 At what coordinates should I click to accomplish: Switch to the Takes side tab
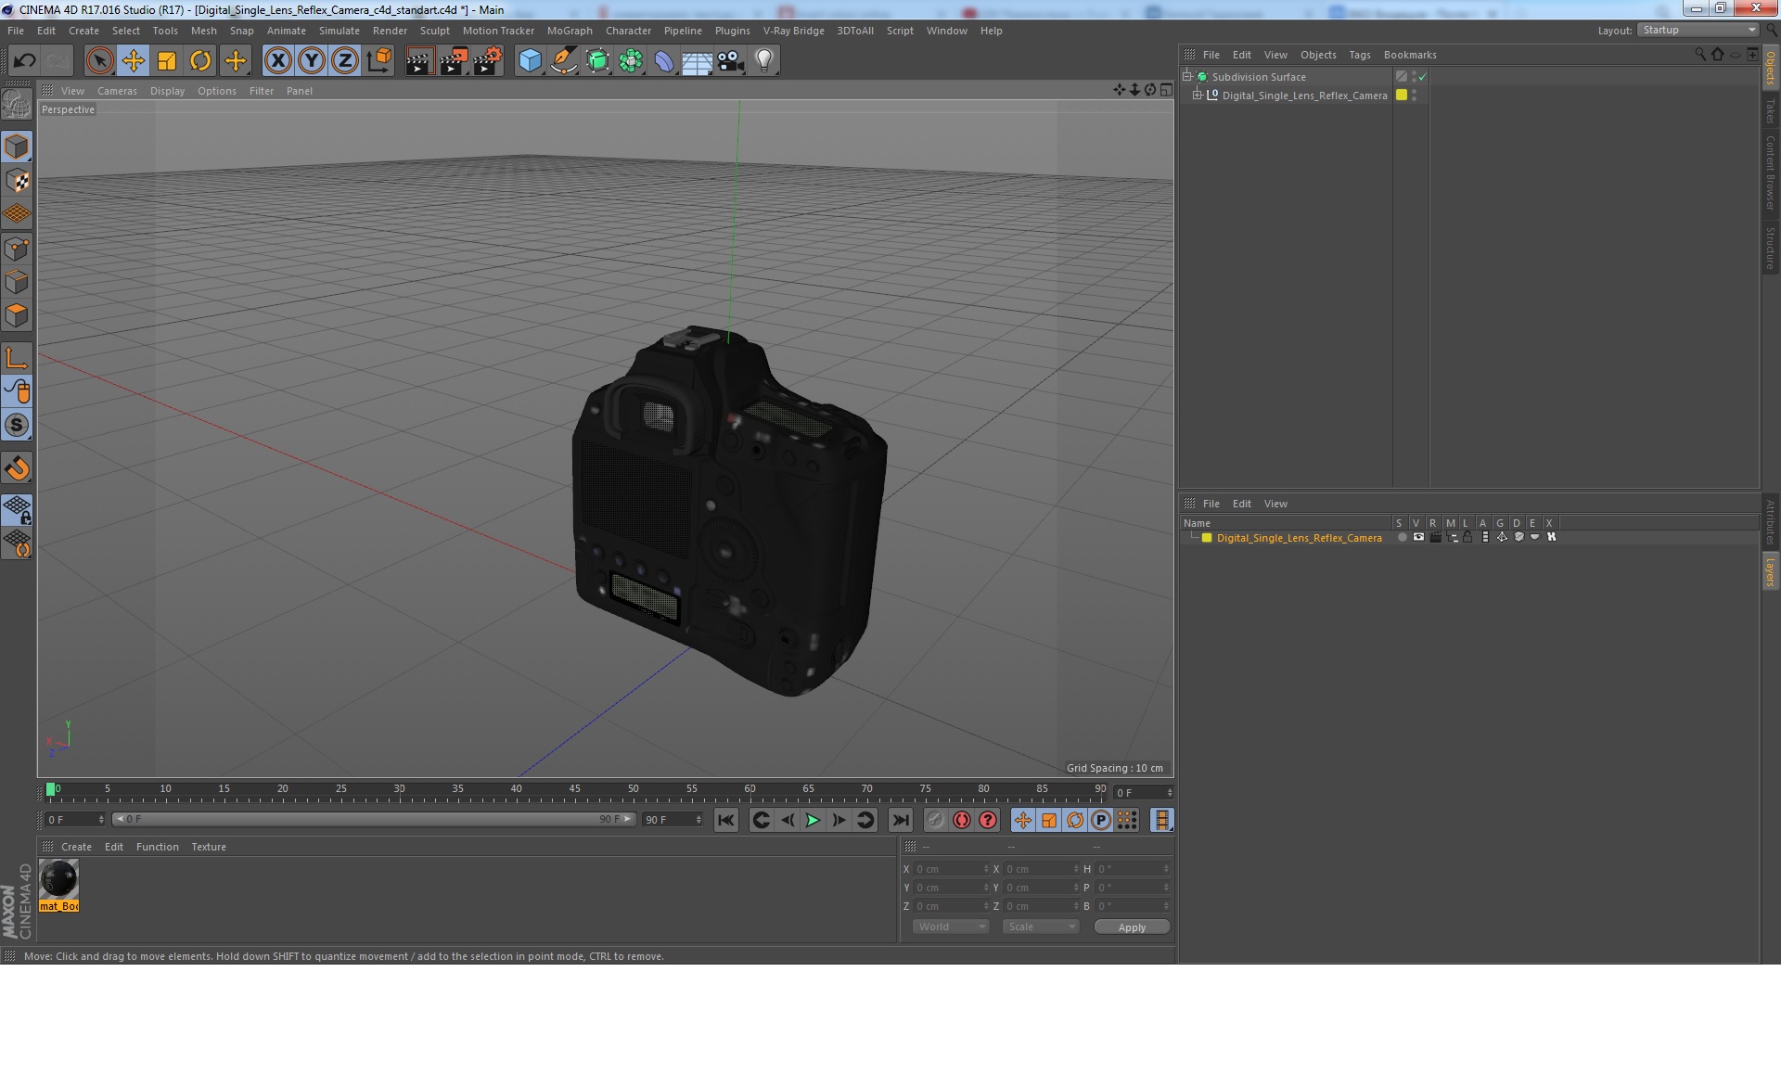1770,111
